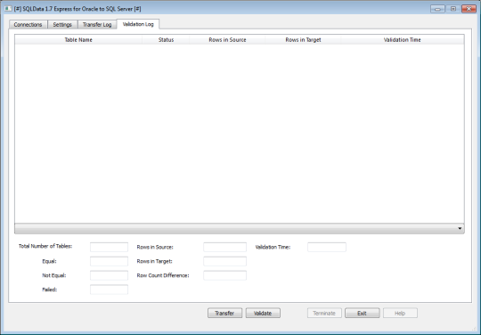
Task: Focus the Rows in Source summary field
Action: pyautogui.click(x=224, y=247)
